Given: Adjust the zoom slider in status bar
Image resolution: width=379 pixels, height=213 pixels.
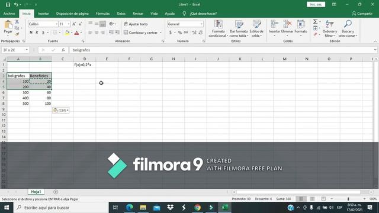Looking at the screenshot, I should [348, 199].
